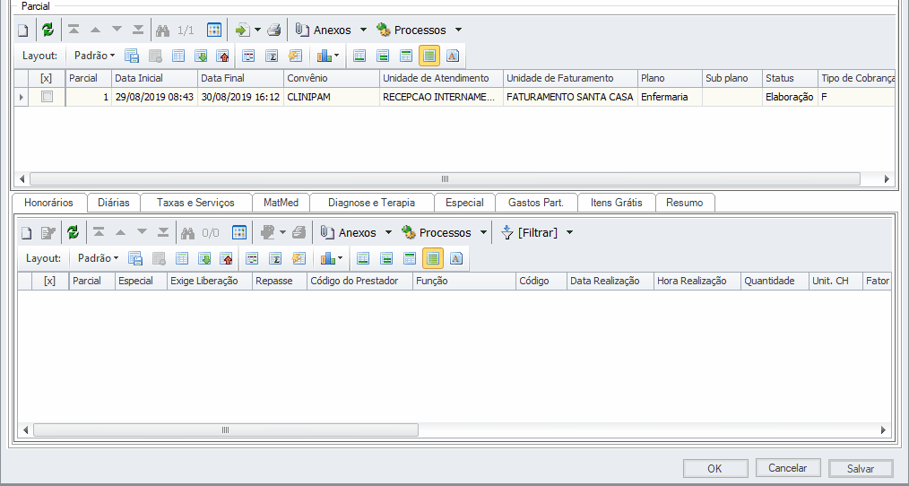Expand the Anexos dropdown arrow in Honorários toolbar

[x=388, y=232]
